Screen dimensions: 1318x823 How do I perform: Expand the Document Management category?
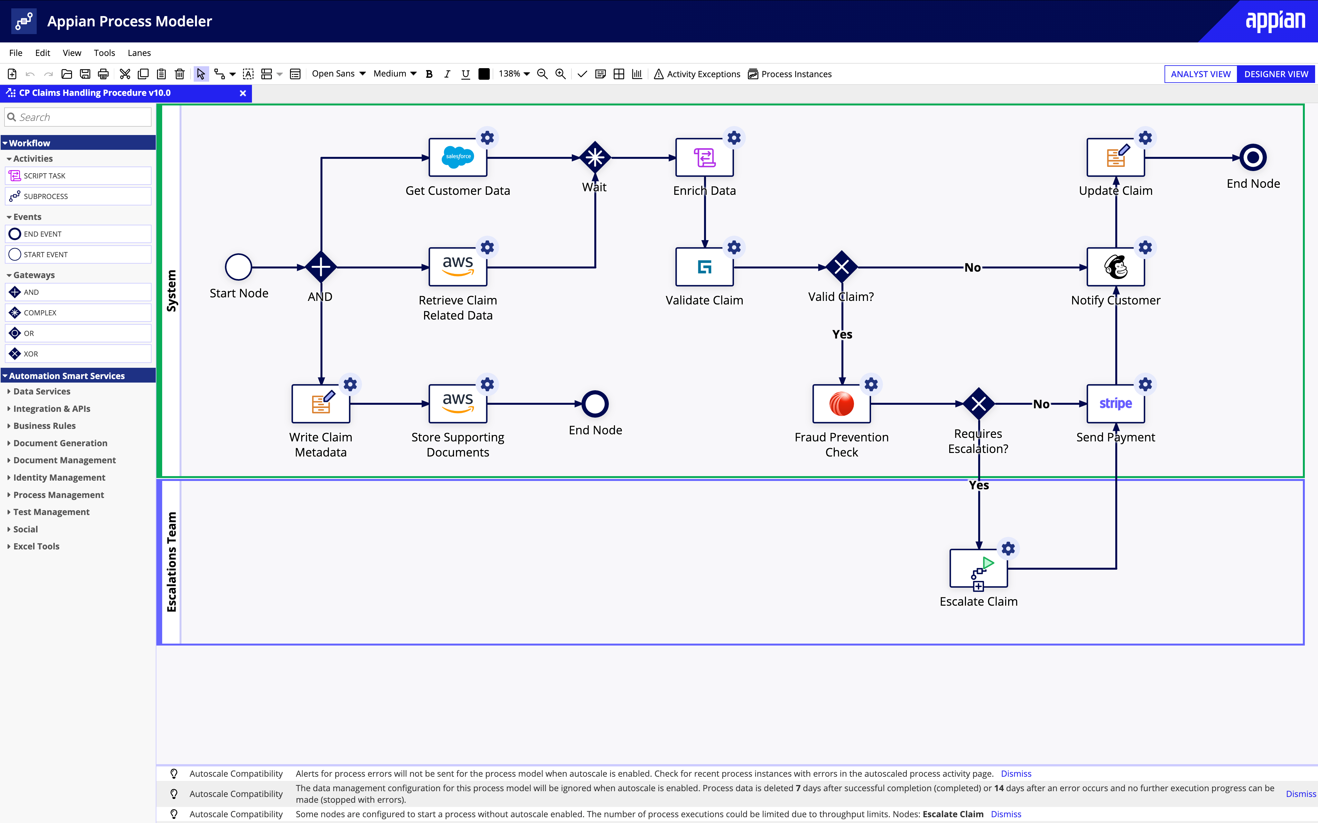pyautogui.click(x=64, y=460)
